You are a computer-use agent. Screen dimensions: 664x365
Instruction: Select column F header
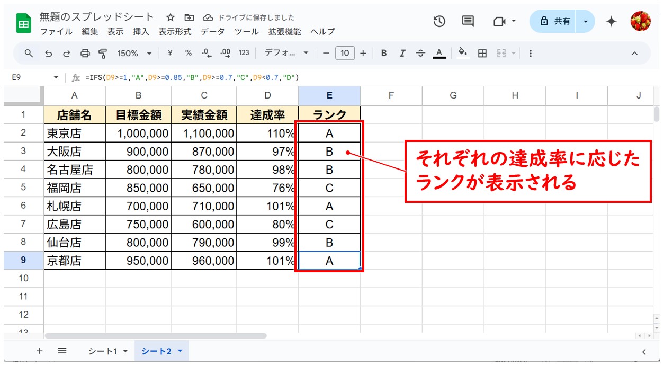391,95
